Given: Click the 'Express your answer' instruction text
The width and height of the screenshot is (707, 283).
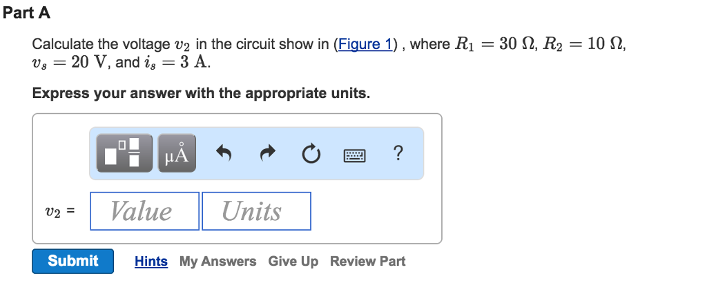Looking at the screenshot, I should [x=201, y=93].
